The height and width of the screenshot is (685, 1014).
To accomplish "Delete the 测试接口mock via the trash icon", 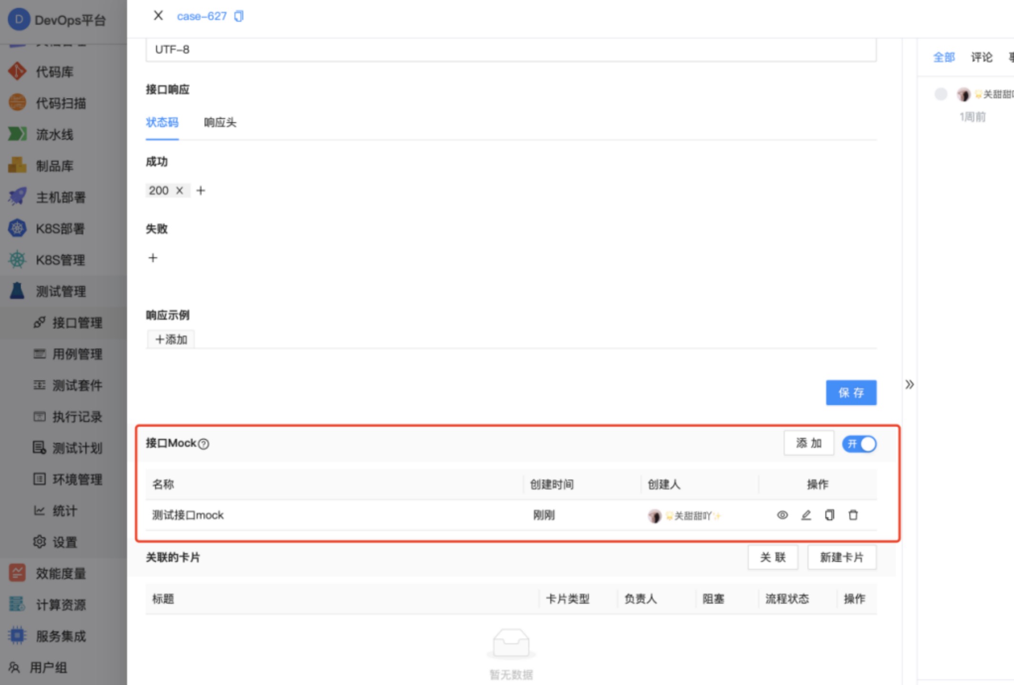I will pyautogui.click(x=853, y=515).
